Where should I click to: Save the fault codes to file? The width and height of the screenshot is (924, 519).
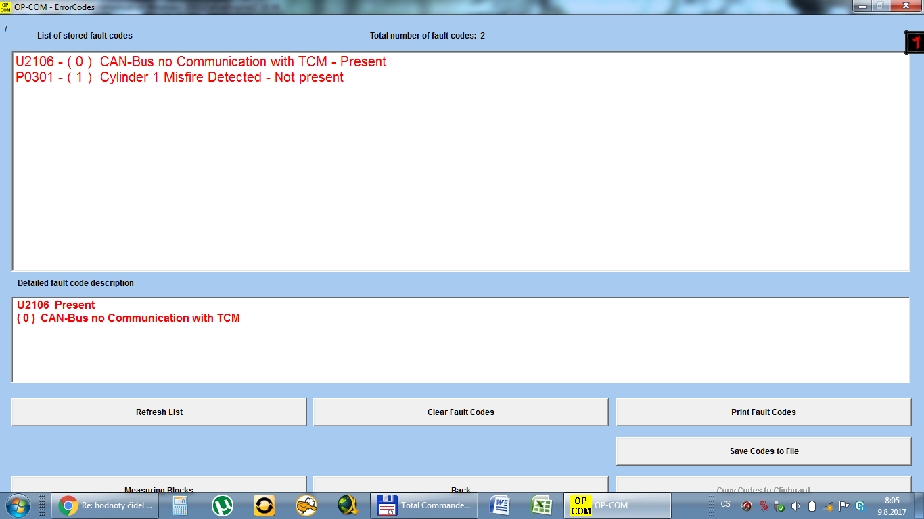[763, 451]
